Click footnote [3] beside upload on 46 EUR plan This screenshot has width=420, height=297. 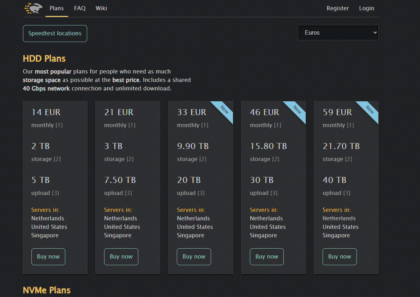coord(274,193)
